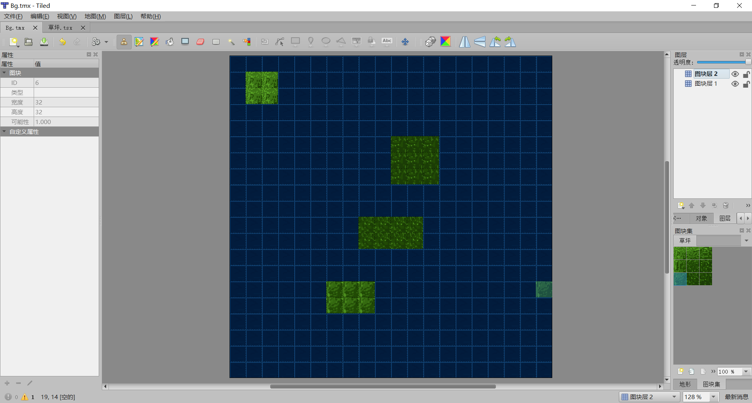Screen dimensions: 752x403
Task: Select the Eraser tool
Action: point(200,42)
